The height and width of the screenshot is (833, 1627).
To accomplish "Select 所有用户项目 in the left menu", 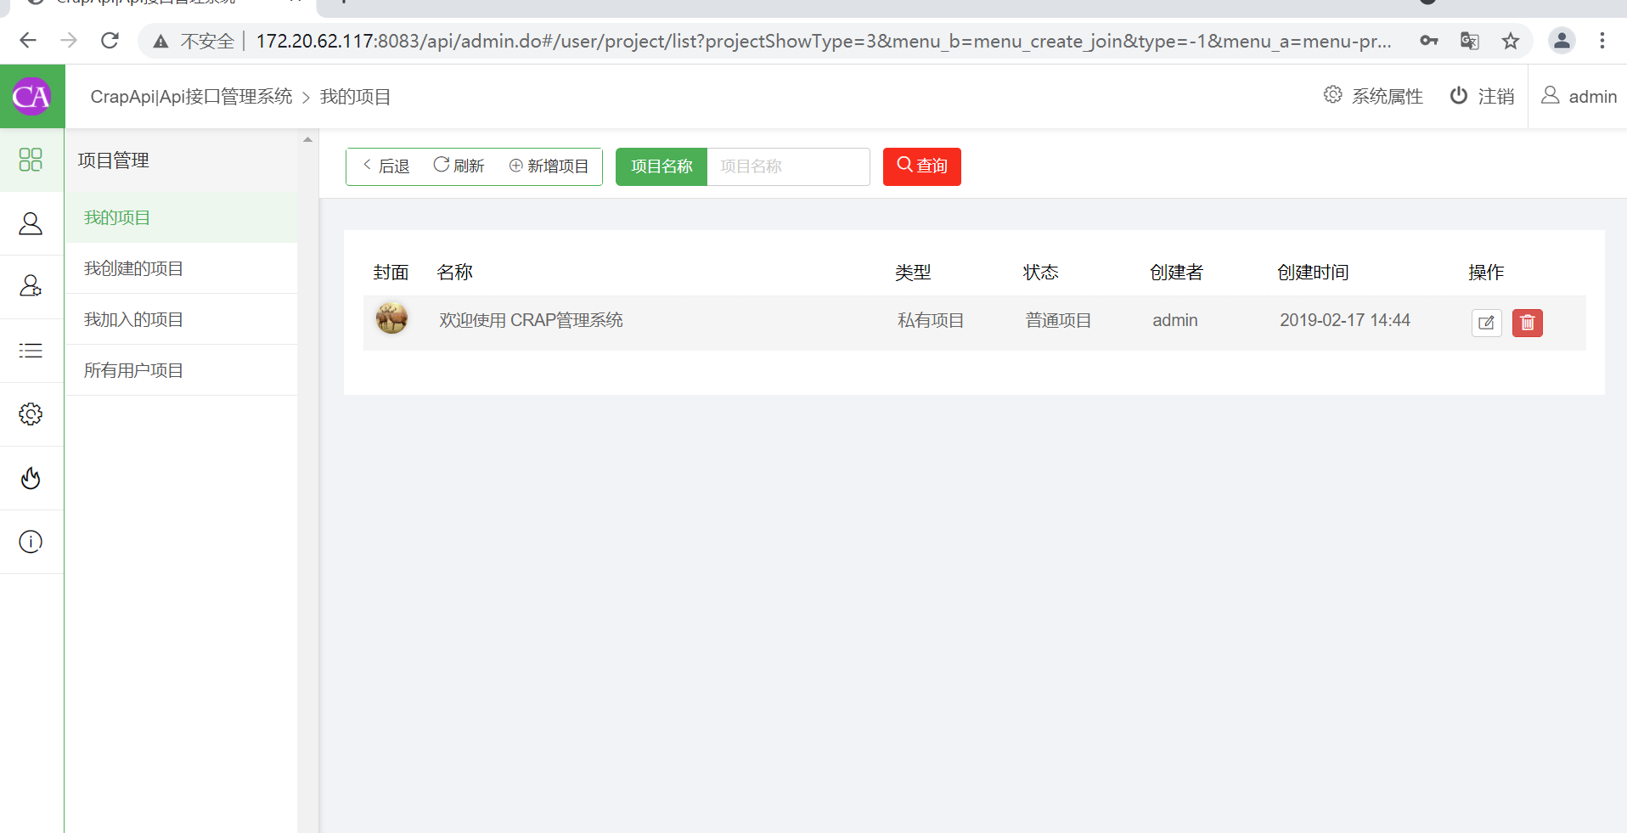I will (x=132, y=369).
